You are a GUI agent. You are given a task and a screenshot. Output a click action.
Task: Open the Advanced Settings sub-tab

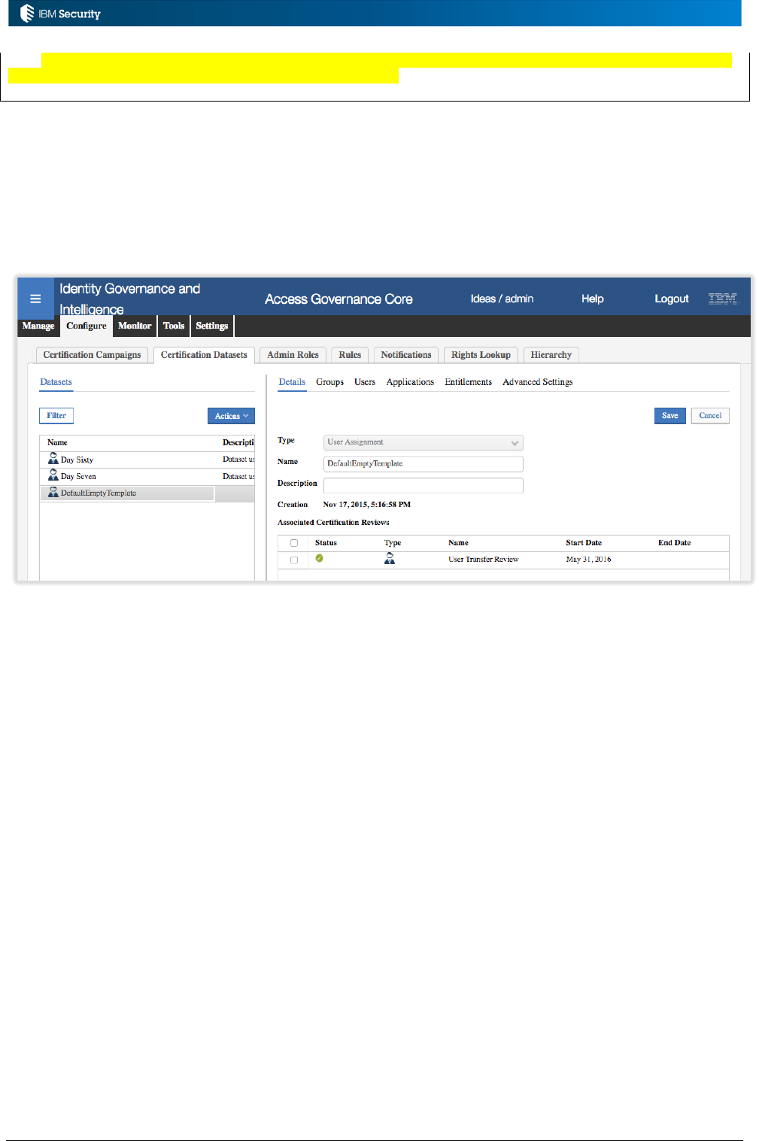point(538,382)
